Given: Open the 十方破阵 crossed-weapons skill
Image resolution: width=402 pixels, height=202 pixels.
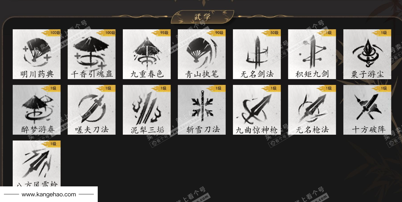Looking at the screenshot, I should click(367, 110).
